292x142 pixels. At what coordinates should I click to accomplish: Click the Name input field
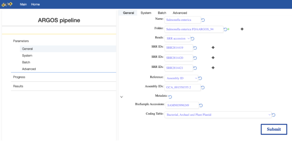tap(183, 20)
